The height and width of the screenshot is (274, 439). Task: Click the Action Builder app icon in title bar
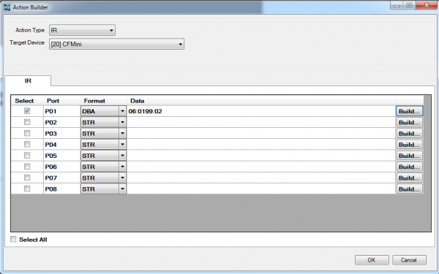7,7
